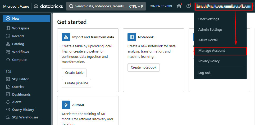Click the Create table button
255x125 pixels.
74,73
